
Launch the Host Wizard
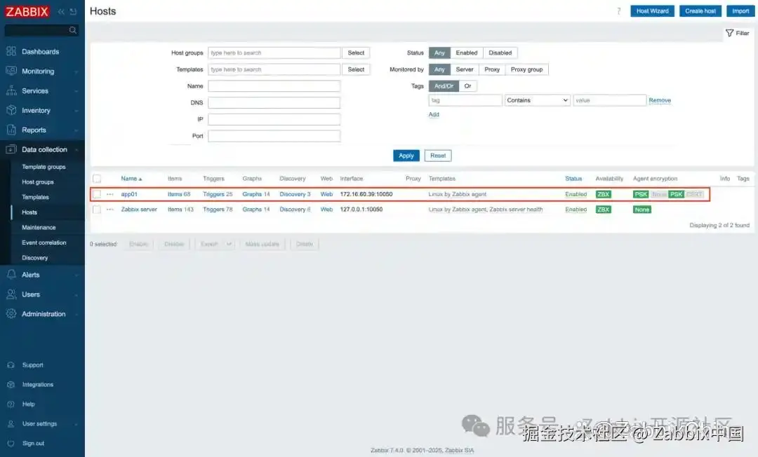pos(652,11)
